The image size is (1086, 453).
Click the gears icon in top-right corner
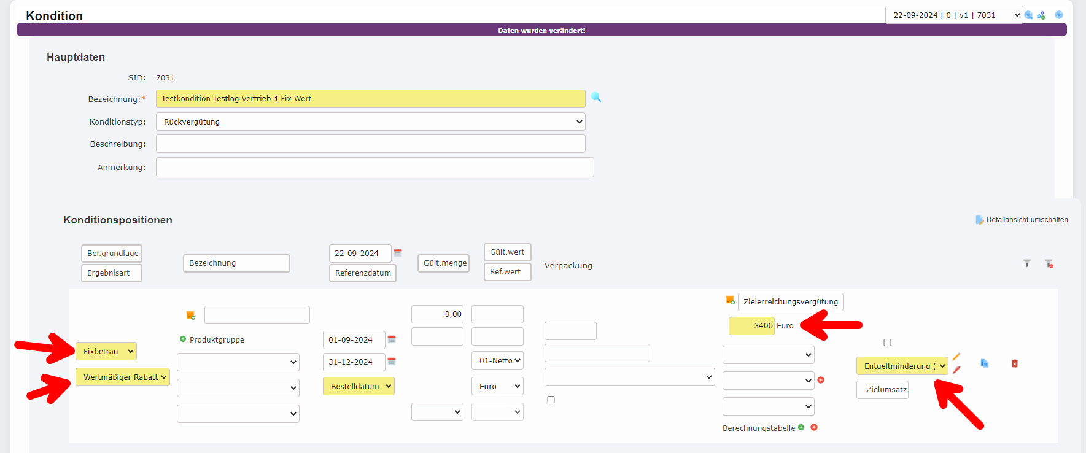click(1041, 15)
